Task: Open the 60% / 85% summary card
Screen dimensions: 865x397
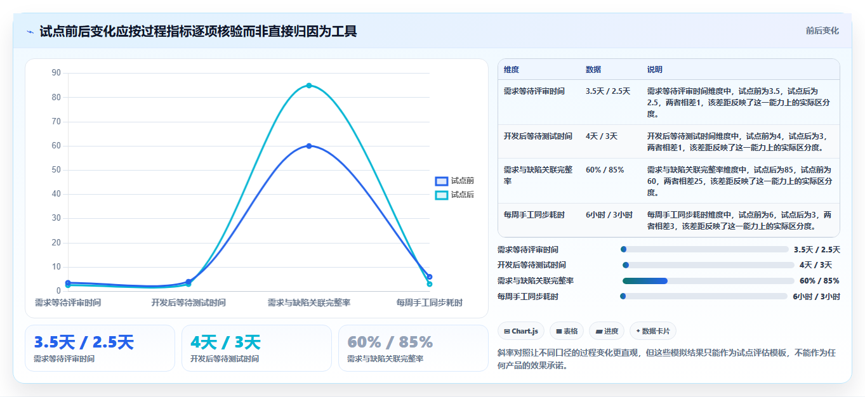Action: [x=413, y=348]
